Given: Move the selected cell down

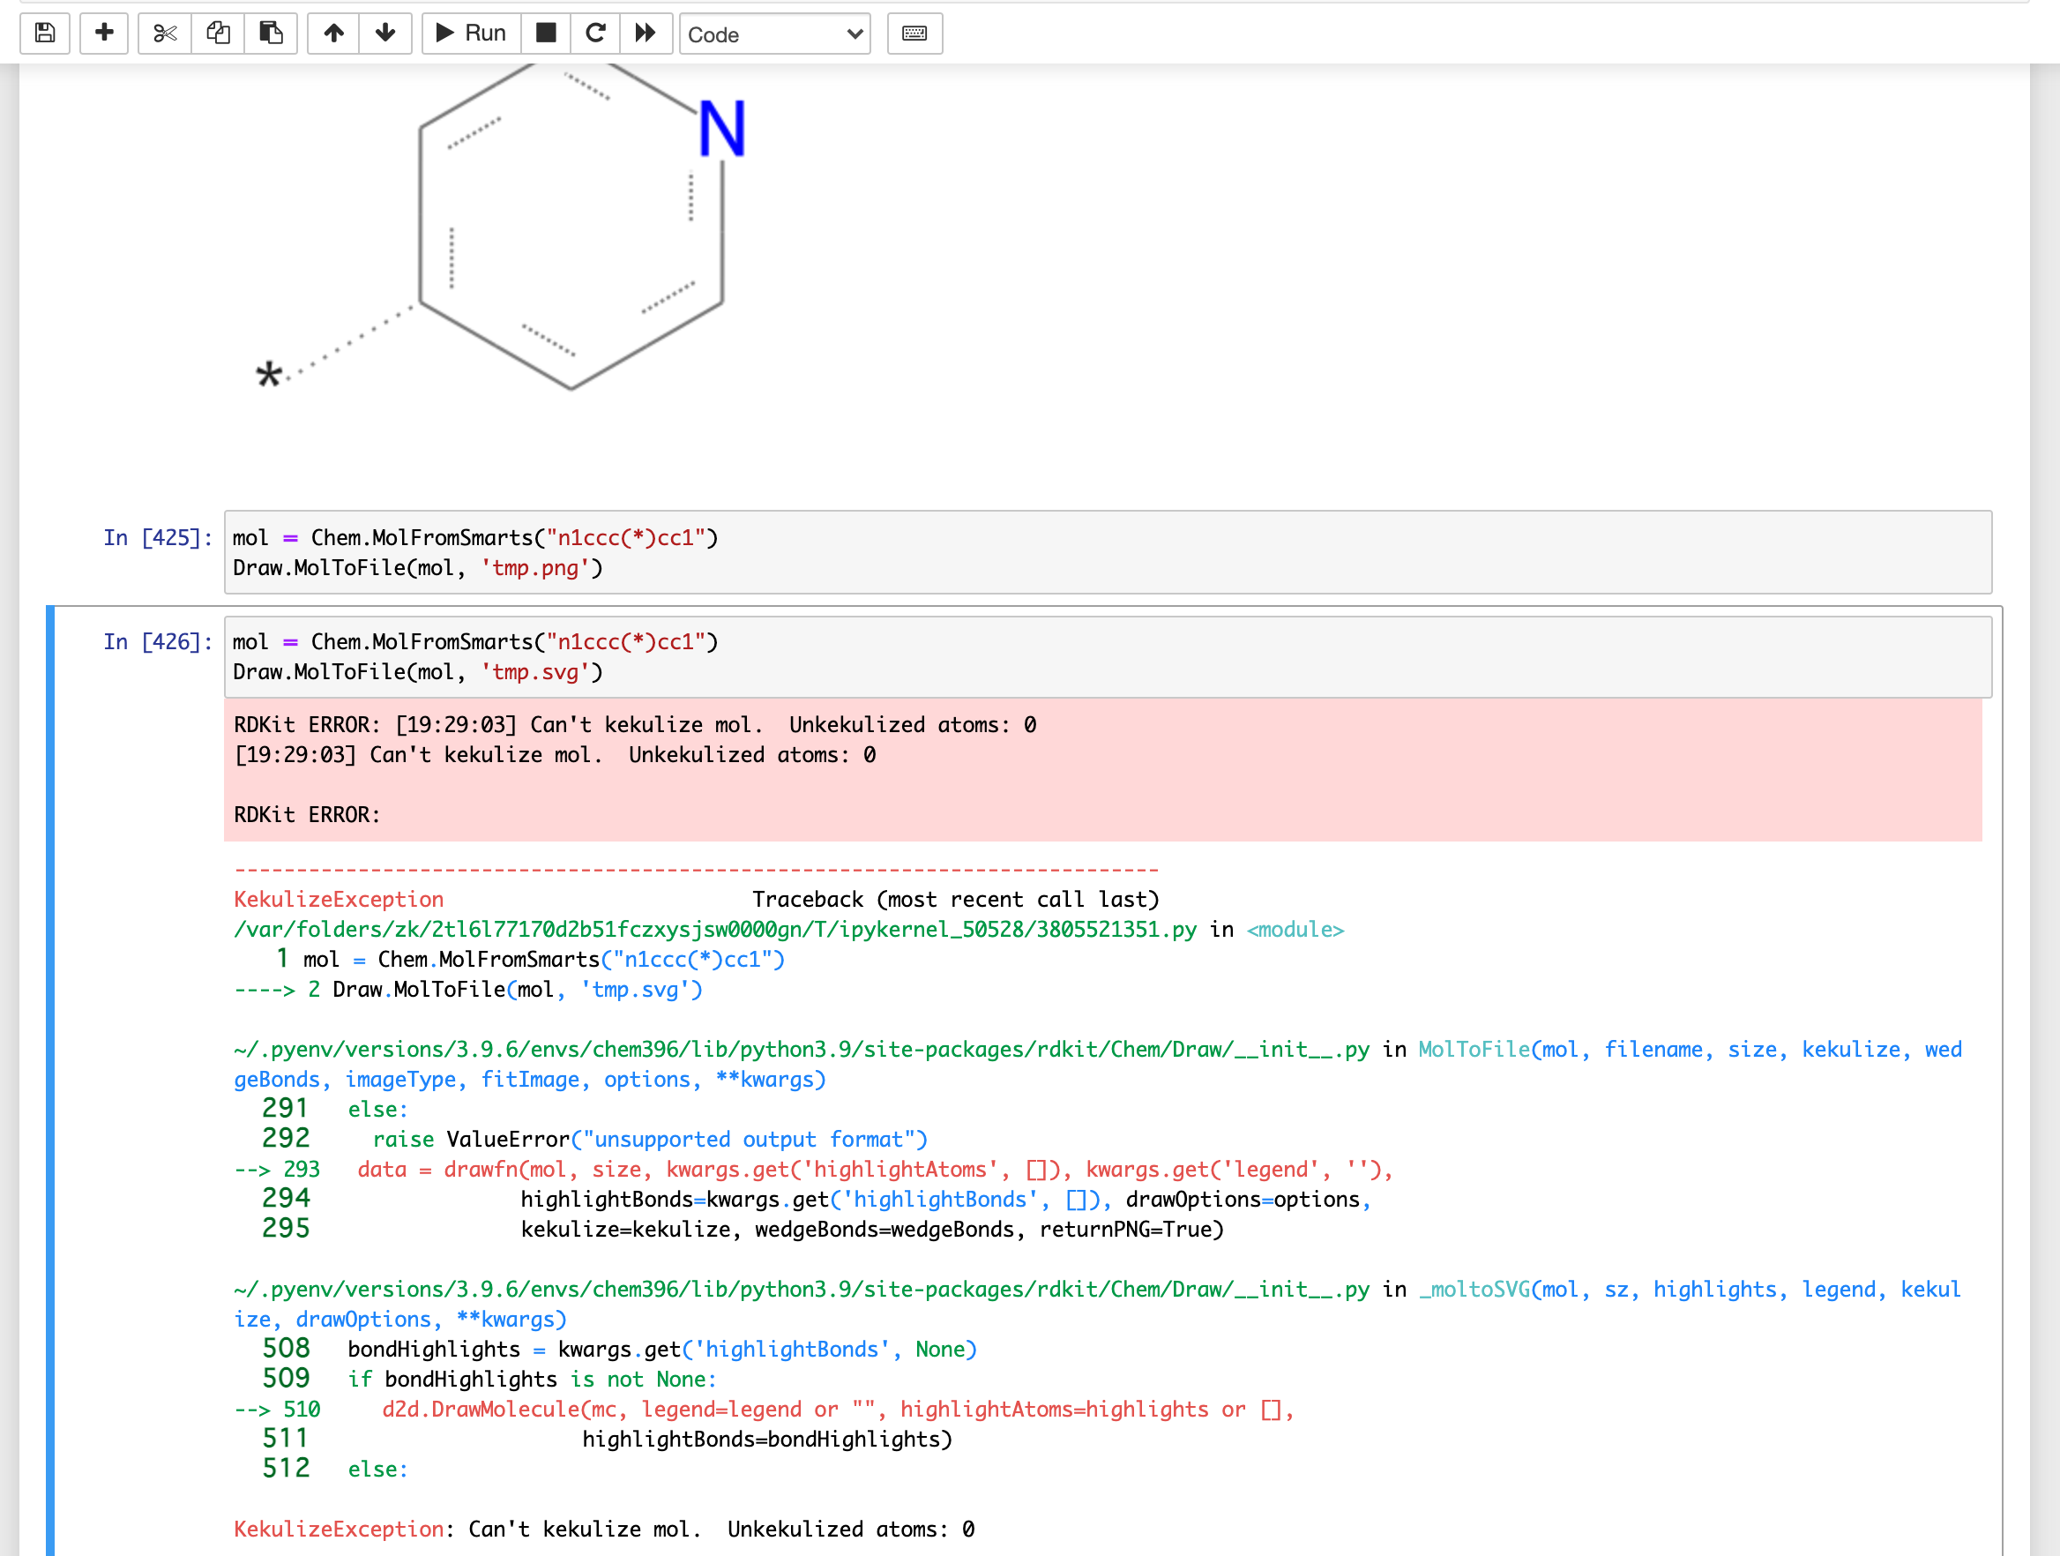Looking at the screenshot, I should (384, 33).
